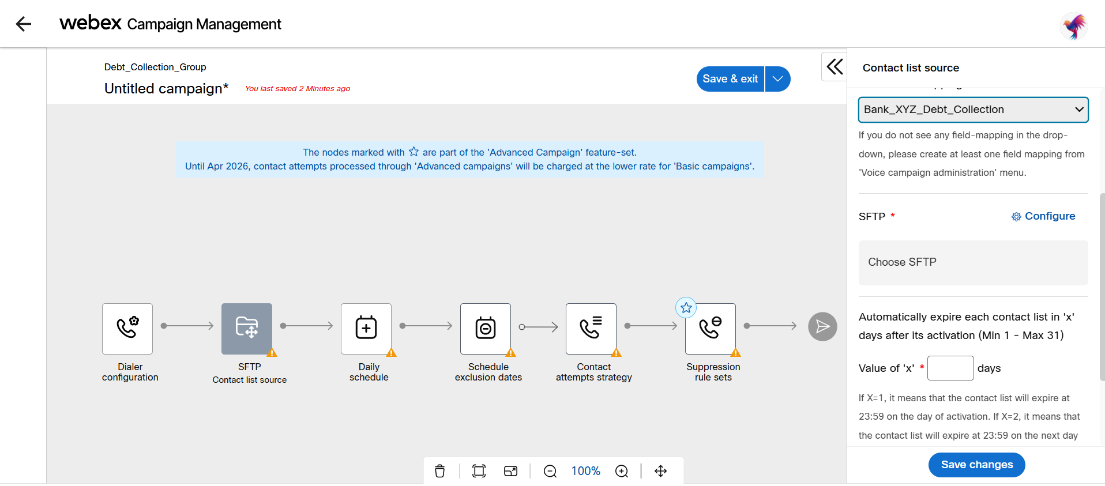Image resolution: width=1105 pixels, height=486 pixels.
Task: Click warning triangle on Suppression node
Action: (x=735, y=353)
